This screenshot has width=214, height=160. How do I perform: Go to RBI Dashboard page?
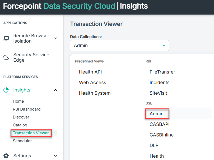27,109
